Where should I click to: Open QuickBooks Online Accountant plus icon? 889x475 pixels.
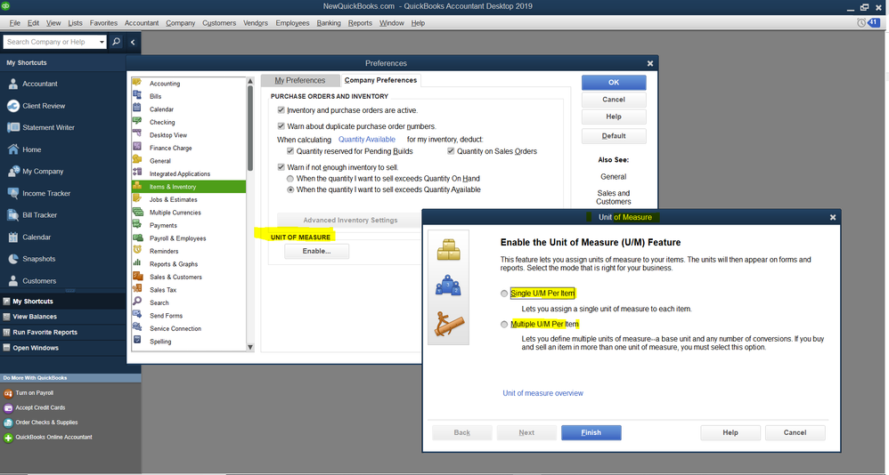8,438
